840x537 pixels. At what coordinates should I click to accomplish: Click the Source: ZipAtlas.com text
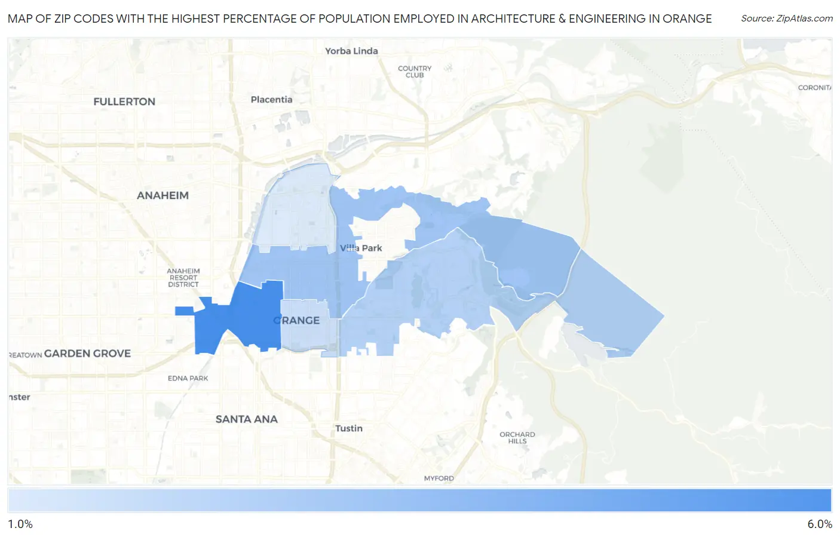pos(787,19)
